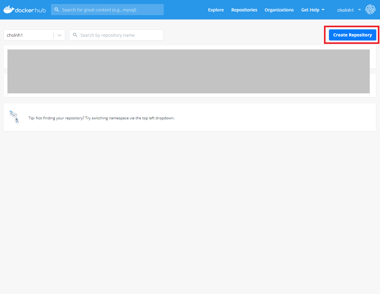Select the cholnh1 namespace value text

coord(15,35)
